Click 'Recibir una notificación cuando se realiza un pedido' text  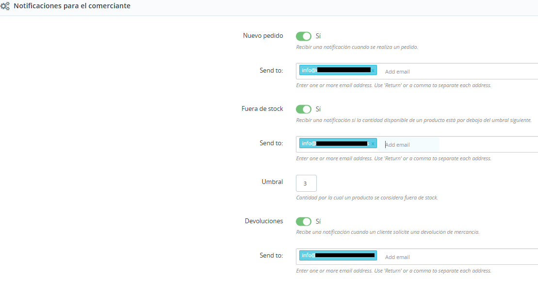357,47
